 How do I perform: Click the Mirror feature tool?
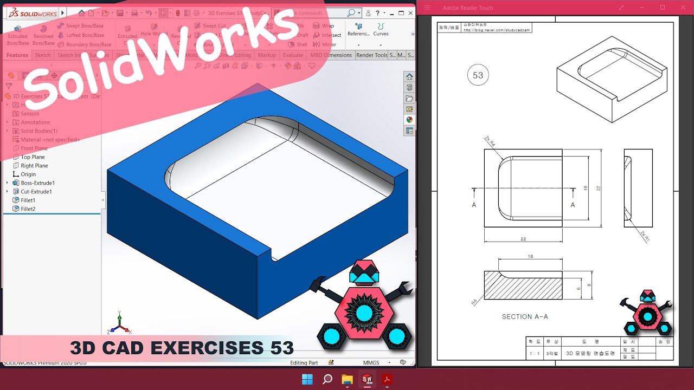325,44
